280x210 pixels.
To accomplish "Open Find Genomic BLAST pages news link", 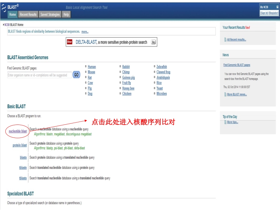I will click(x=237, y=65).
